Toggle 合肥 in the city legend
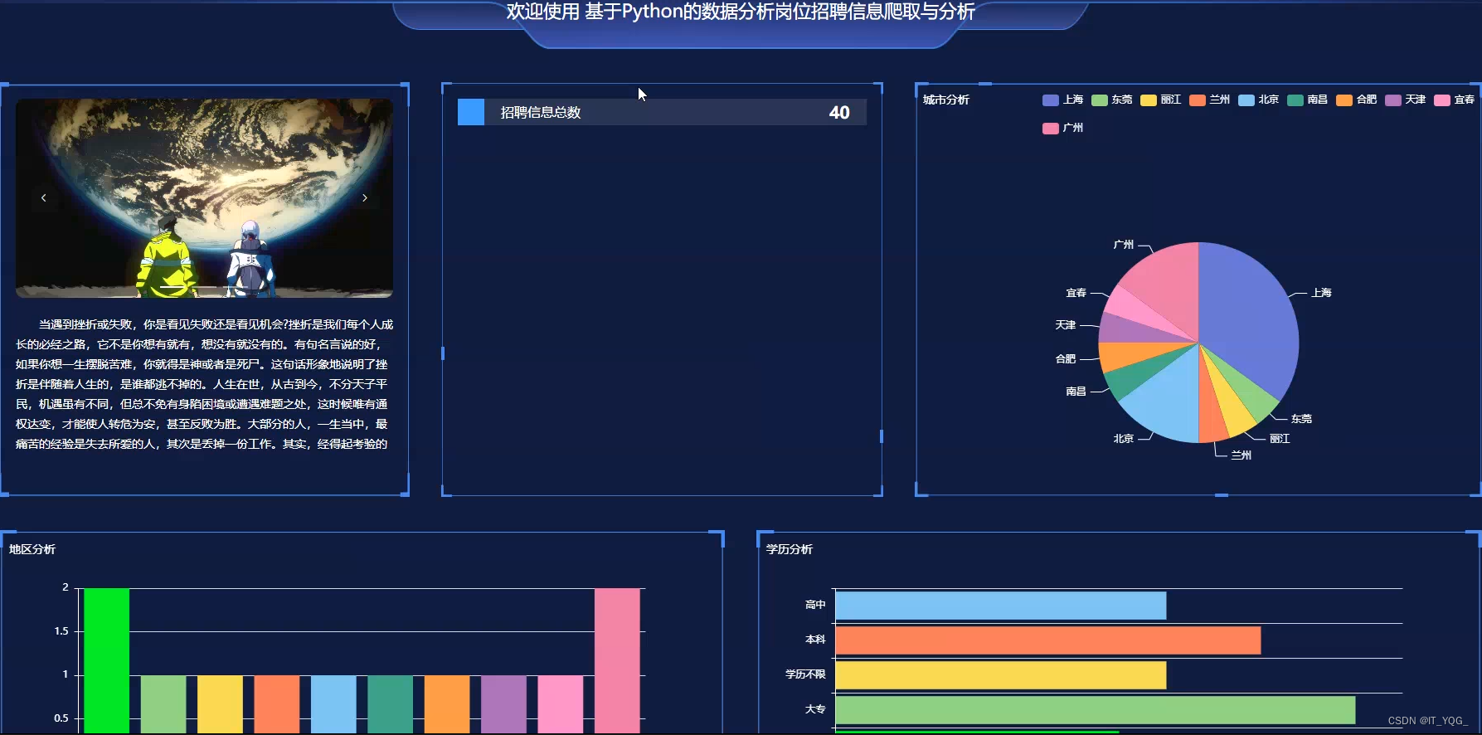The height and width of the screenshot is (735, 1482). click(x=1357, y=100)
